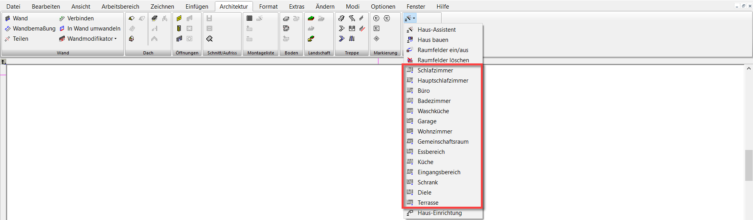Click the first stair icon in Treppe group

[x=342, y=18]
